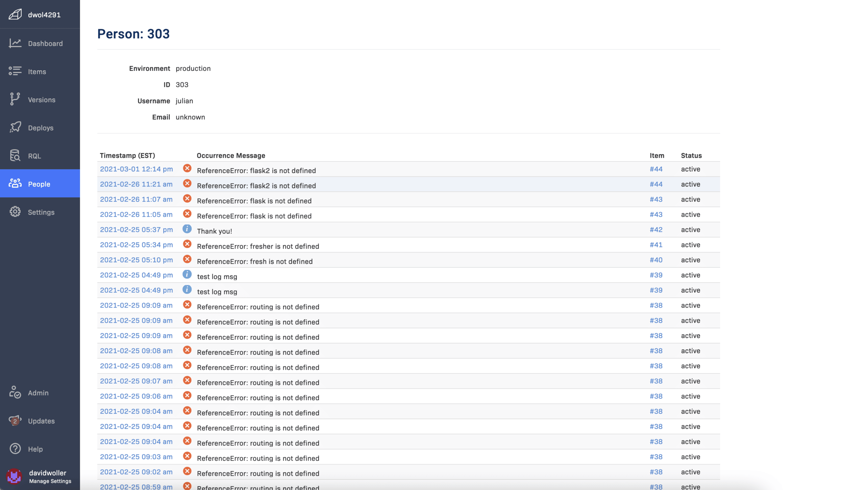
Task: Click the Deploys rocket icon
Action: coord(15,127)
